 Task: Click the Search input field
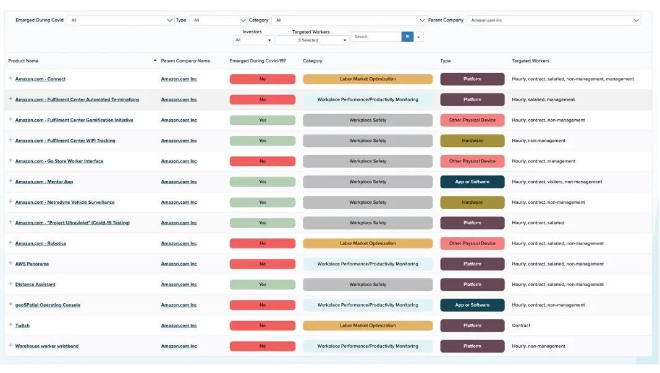(x=376, y=36)
